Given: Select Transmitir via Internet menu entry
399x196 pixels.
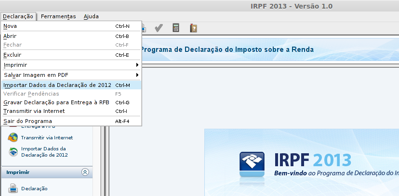Looking at the screenshot, I should point(71,111).
